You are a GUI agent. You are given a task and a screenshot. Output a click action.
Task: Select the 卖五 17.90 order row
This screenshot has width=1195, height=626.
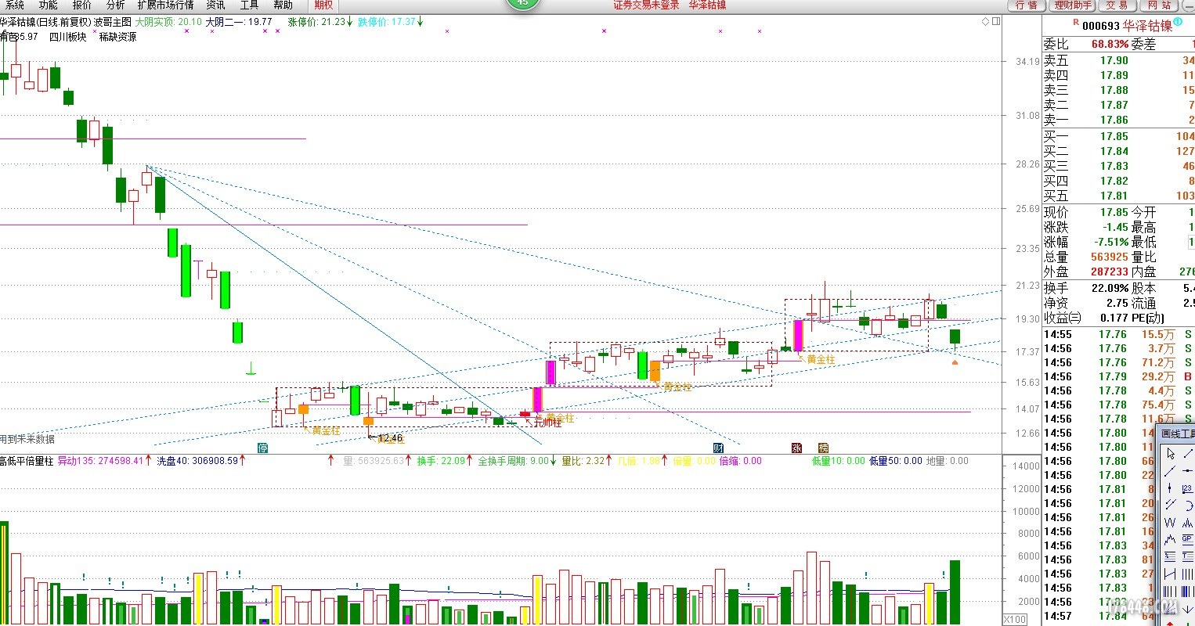1118,60
